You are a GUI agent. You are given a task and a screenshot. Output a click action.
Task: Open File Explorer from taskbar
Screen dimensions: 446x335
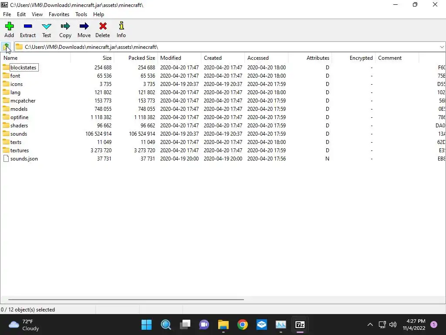point(223,325)
